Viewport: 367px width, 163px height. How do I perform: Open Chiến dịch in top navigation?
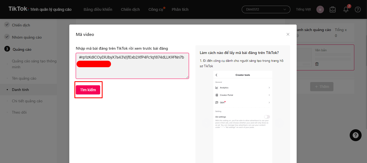tap(130, 9)
